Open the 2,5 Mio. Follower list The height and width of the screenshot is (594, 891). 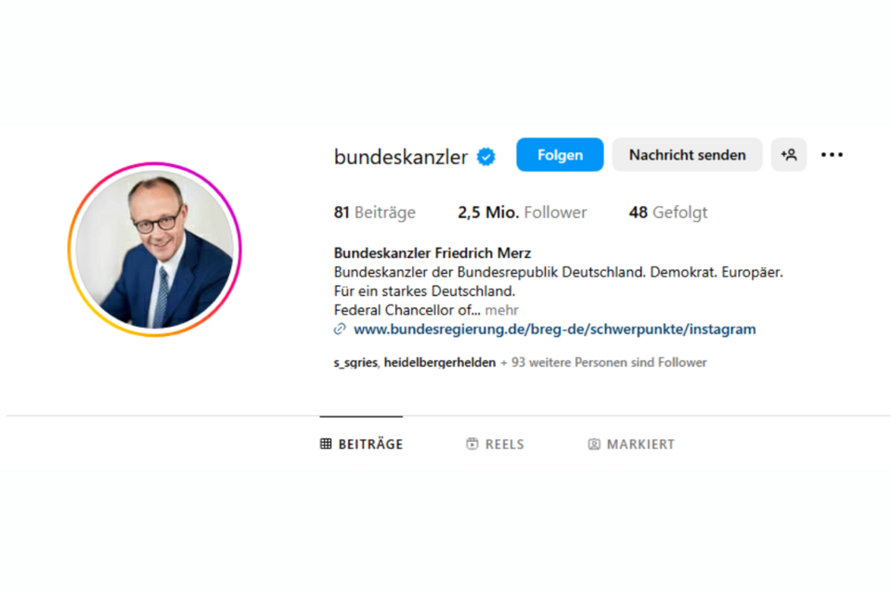(523, 213)
